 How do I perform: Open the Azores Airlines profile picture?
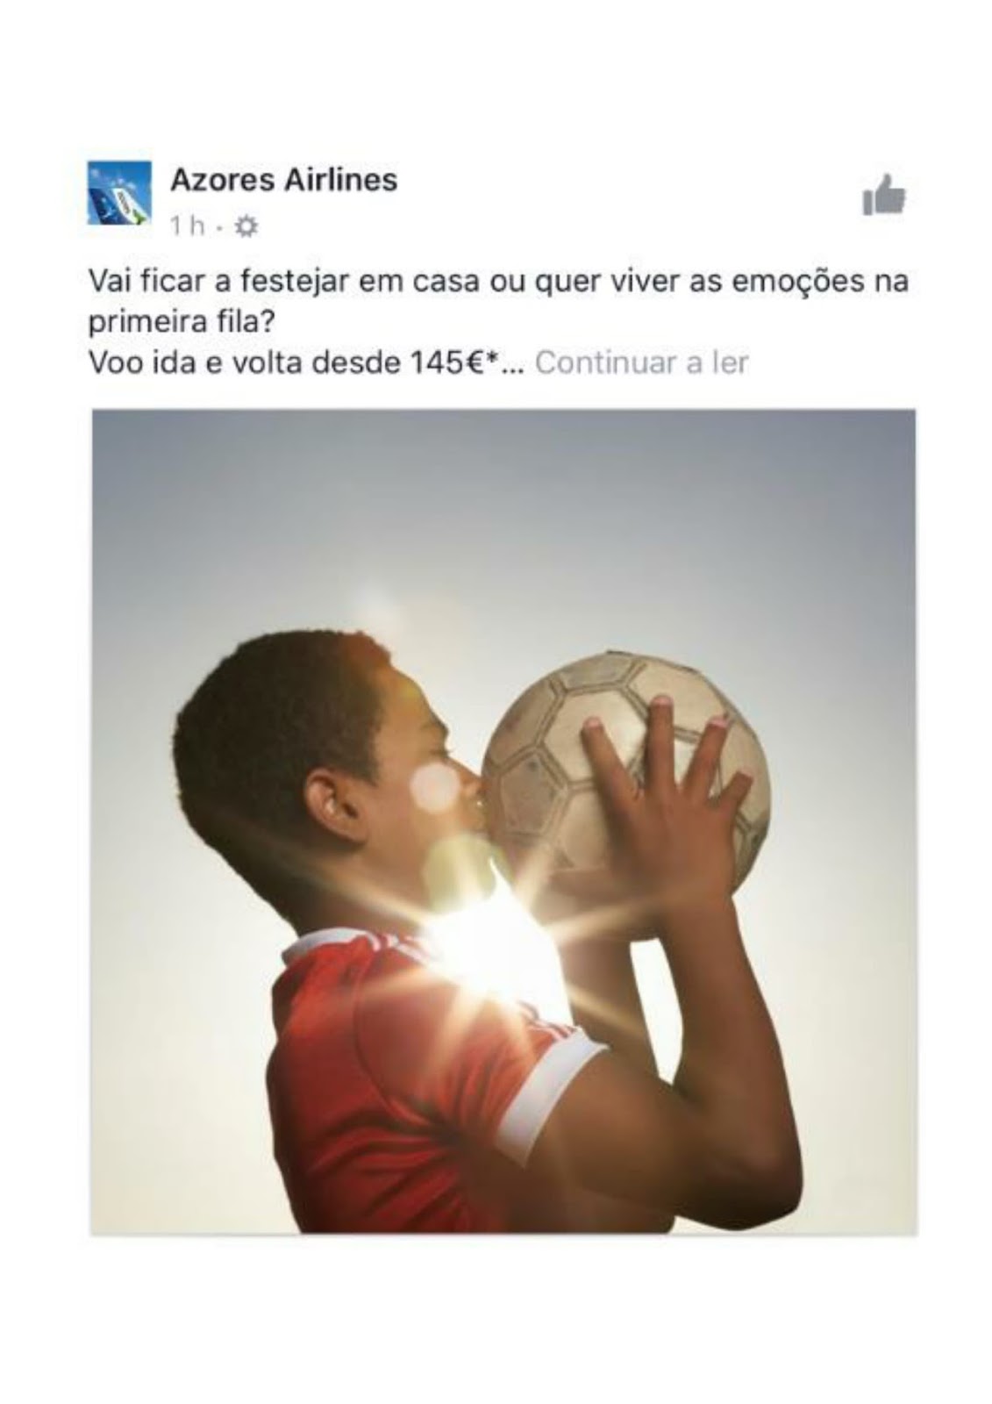point(119,193)
